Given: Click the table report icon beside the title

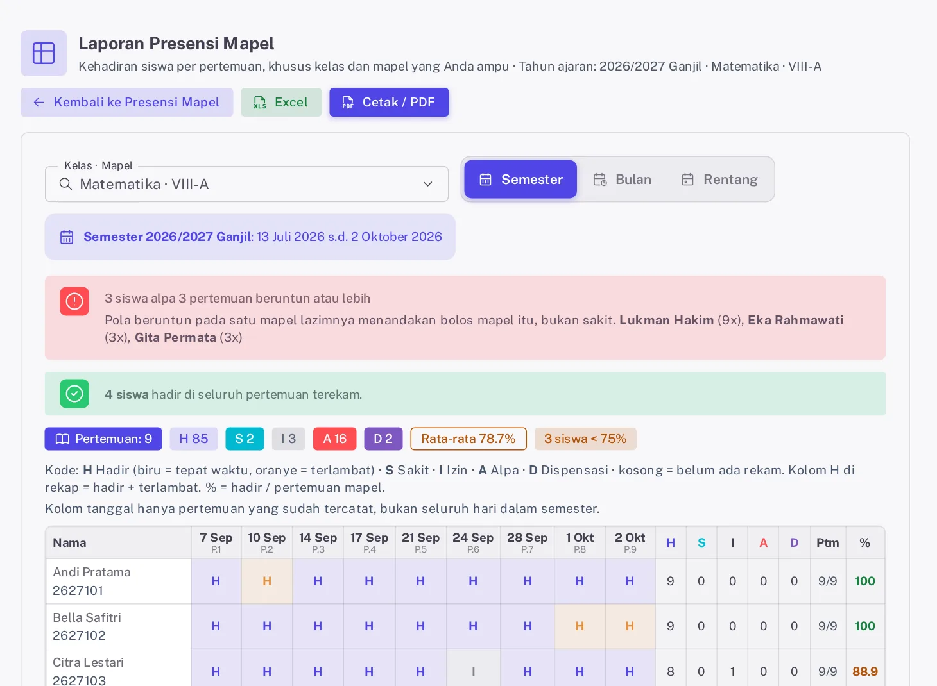Looking at the screenshot, I should (44, 53).
